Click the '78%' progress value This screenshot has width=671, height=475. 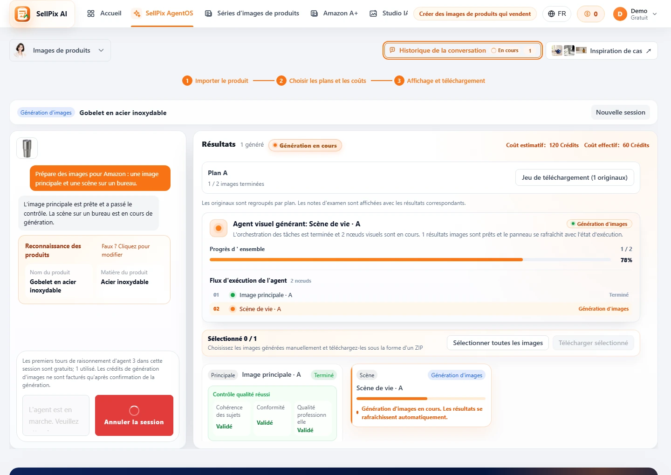point(626,260)
